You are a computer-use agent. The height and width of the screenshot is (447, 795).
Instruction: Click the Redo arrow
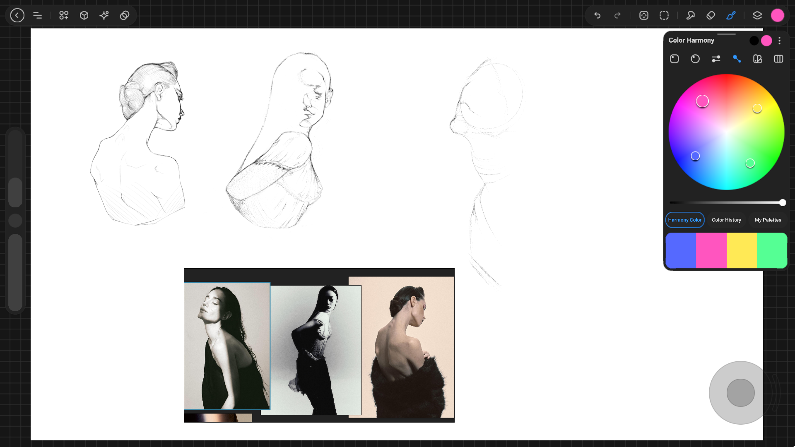point(617,15)
